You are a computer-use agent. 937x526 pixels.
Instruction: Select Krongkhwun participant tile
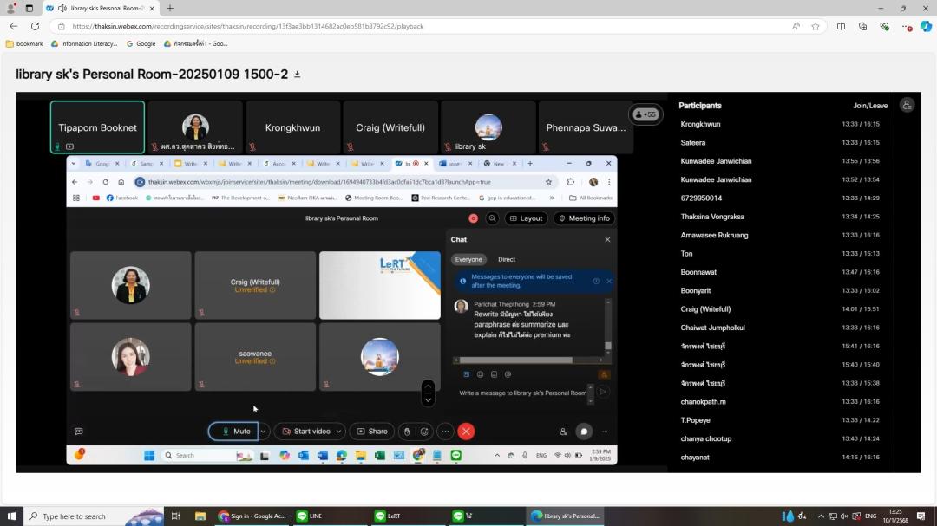293,127
